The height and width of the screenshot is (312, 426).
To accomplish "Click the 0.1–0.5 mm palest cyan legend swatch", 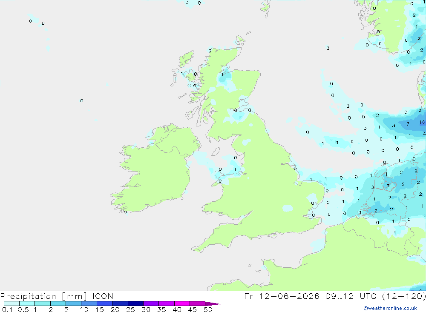I will coord(12,303).
